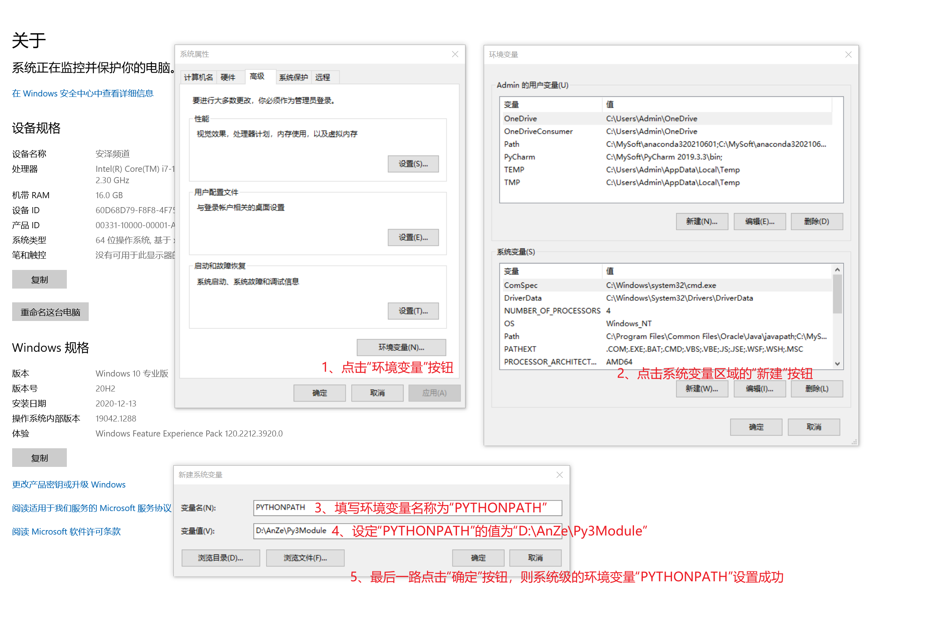Click 取消 in 系统属性 dialog

[x=378, y=393]
